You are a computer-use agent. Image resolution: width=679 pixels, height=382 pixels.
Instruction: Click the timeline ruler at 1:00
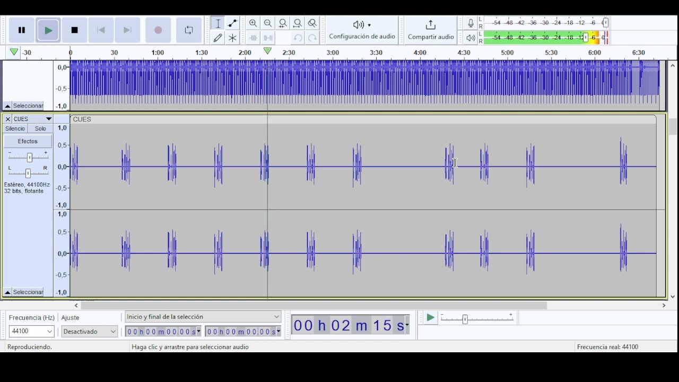[x=158, y=53]
